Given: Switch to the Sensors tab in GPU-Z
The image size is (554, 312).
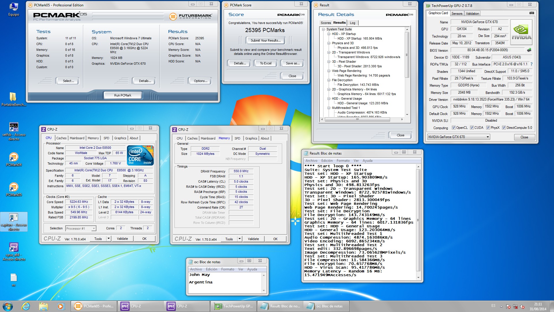Looking at the screenshot, I should tap(457, 14).
